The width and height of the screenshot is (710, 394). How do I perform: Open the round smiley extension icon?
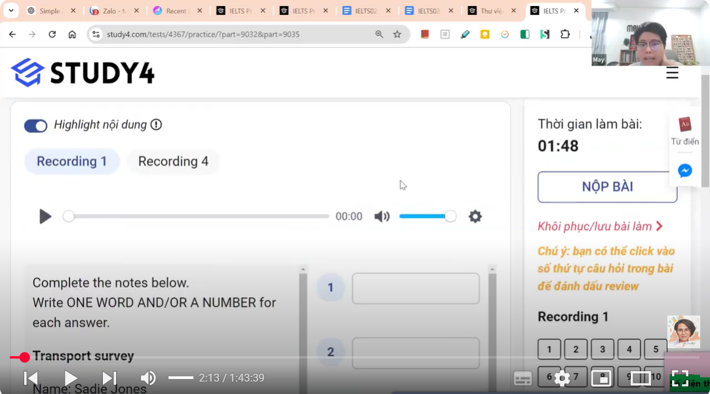pos(505,34)
